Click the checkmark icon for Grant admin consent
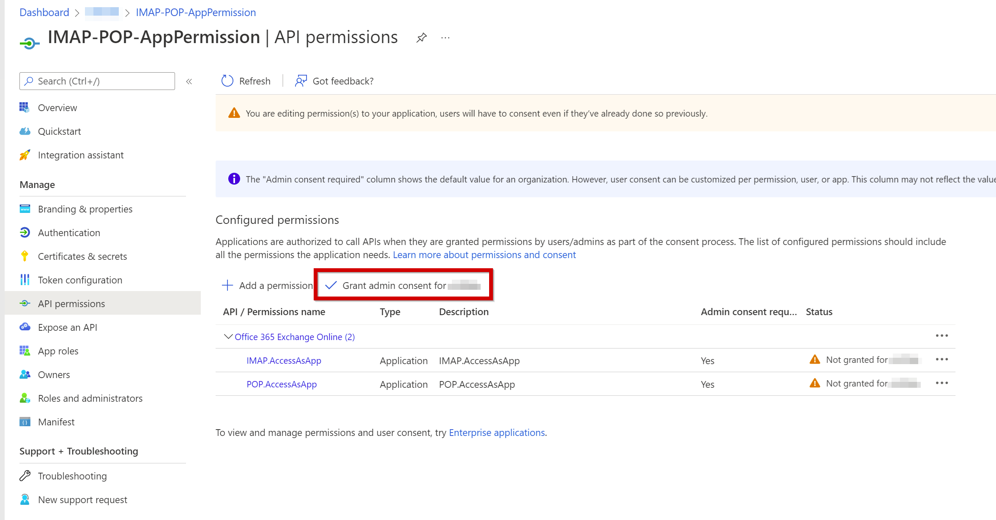The image size is (996, 520). point(331,286)
